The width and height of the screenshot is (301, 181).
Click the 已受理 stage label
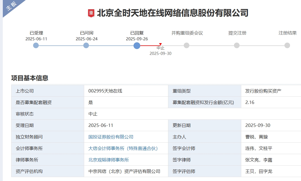36,33
